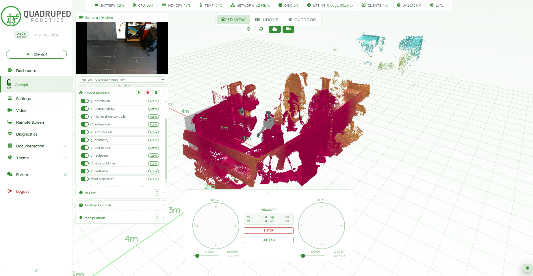The width and height of the screenshot is (533, 276).
Task: Switch to the INDOOR tab
Action: [x=267, y=20]
